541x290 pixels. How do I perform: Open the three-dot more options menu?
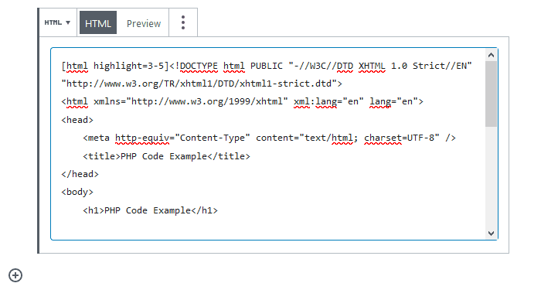click(x=183, y=22)
